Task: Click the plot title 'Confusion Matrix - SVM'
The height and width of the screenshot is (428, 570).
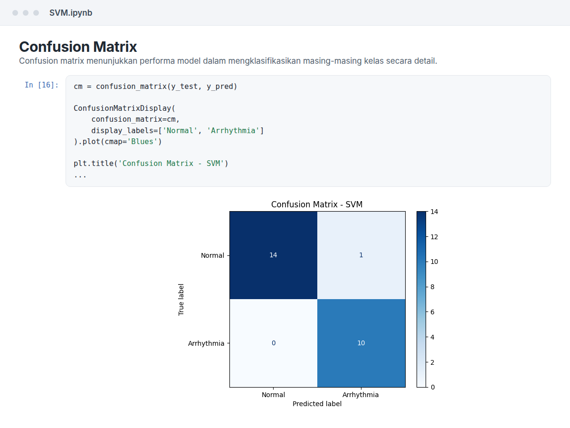Action: 317,204
